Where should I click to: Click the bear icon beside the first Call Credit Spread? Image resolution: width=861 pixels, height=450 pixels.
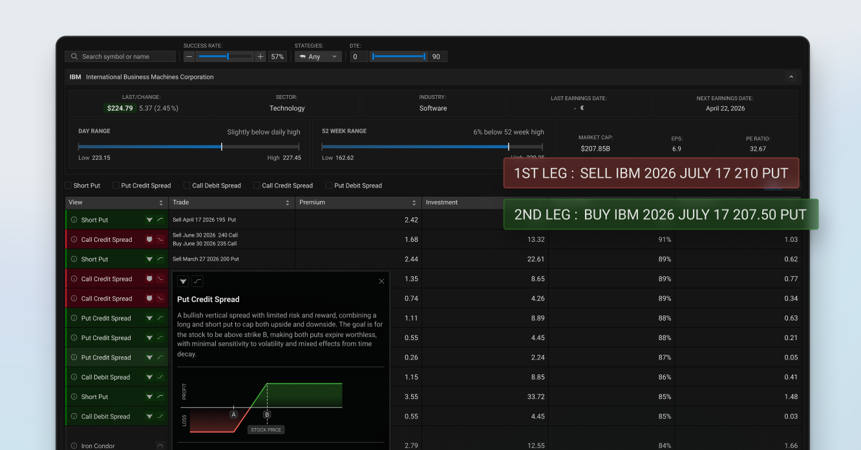148,239
